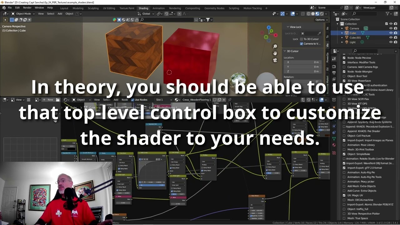The width and height of the screenshot is (400, 225).
Task: Expand the Light tree item
Action: click(342, 42)
